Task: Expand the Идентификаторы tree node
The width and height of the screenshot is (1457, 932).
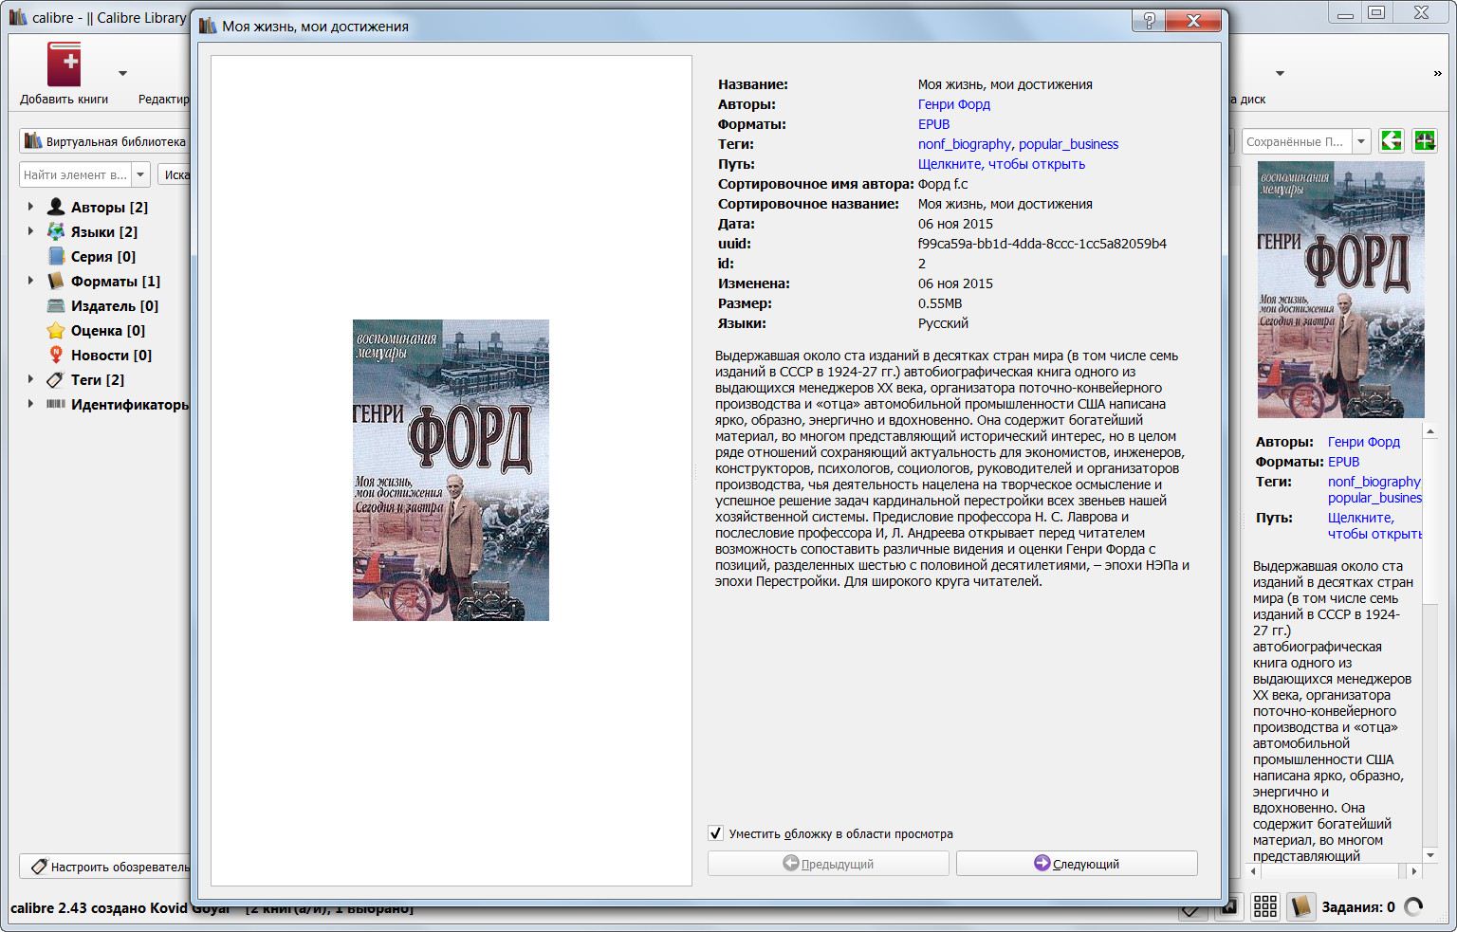Action: pos(30,403)
